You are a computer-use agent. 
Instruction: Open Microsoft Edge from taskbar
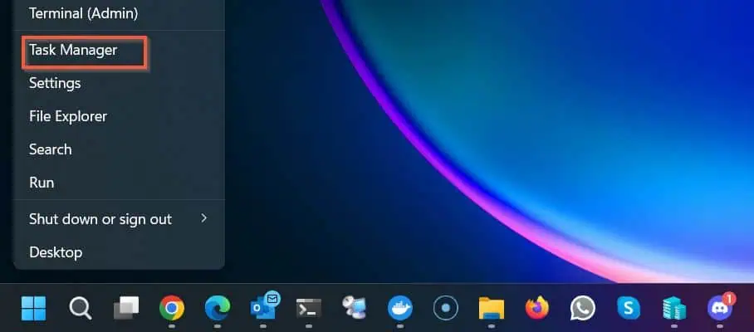(x=218, y=308)
